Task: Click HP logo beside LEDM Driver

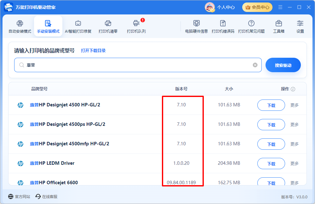Action: (x=20, y=164)
